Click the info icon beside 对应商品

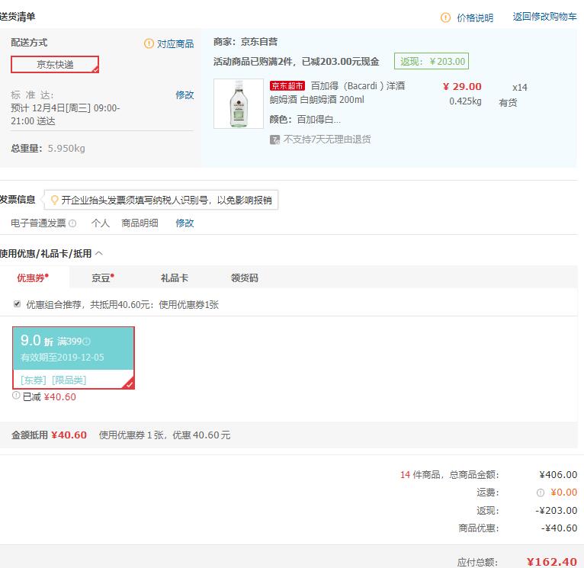click(149, 43)
